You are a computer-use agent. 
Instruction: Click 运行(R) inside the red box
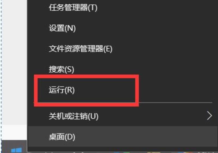coord(62,90)
